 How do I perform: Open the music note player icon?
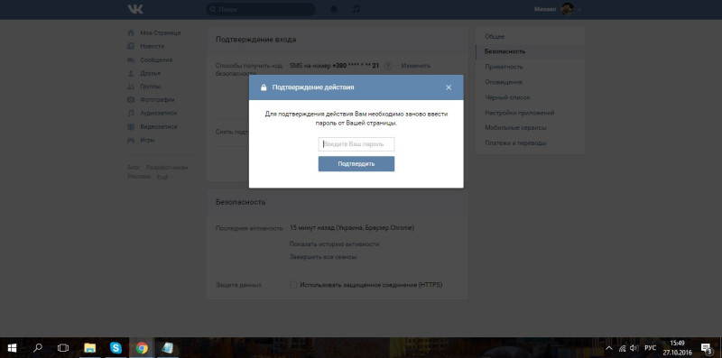pos(356,9)
